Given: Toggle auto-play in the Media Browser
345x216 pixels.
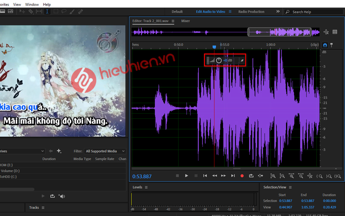Looking at the screenshot, I should tap(62, 196).
